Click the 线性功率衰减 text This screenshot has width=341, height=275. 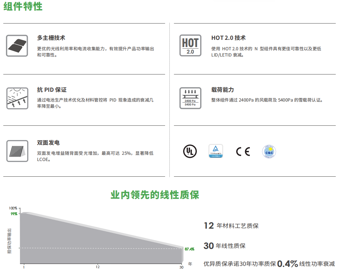(x=317, y=264)
